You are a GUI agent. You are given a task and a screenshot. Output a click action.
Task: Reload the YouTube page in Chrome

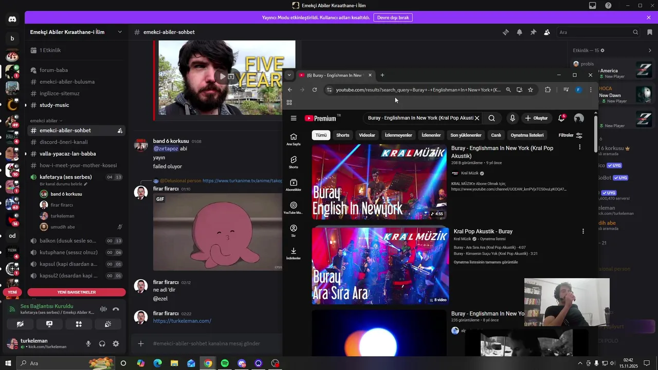point(315,90)
